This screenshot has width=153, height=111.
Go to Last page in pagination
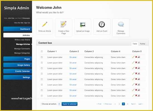pos(141,104)
